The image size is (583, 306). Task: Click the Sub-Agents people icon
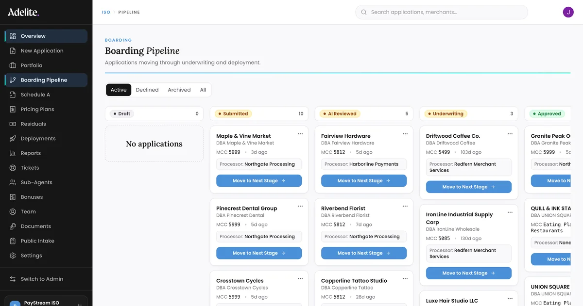click(13, 182)
